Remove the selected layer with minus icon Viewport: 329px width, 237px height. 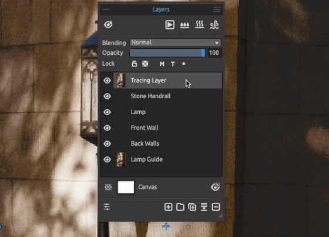tap(216, 207)
